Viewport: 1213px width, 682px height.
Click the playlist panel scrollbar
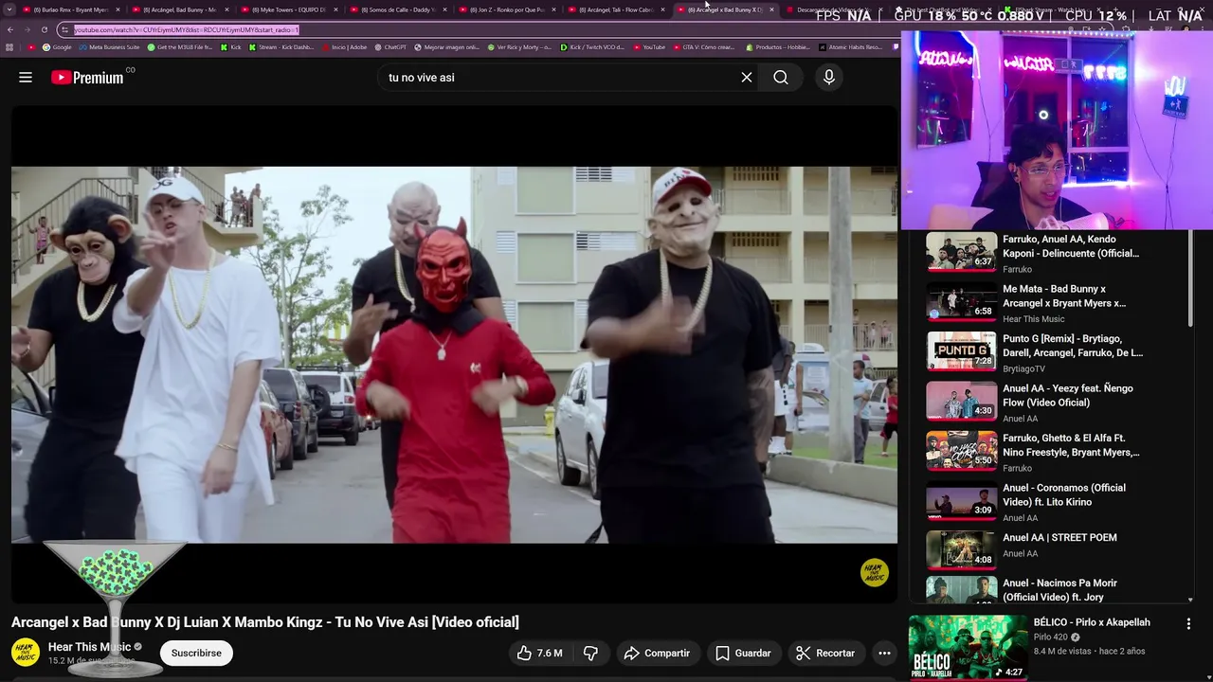(x=1190, y=278)
